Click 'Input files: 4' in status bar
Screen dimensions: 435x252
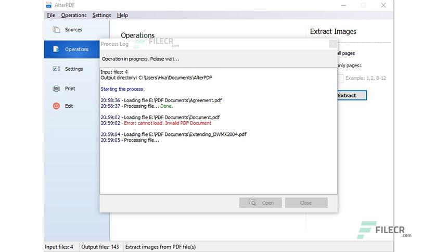pos(59,247)
